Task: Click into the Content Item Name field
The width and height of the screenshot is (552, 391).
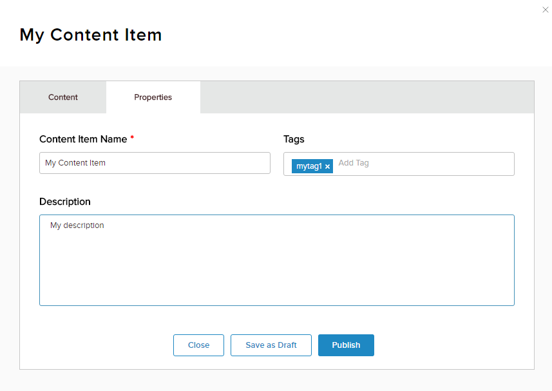Action: coord(155,163)
